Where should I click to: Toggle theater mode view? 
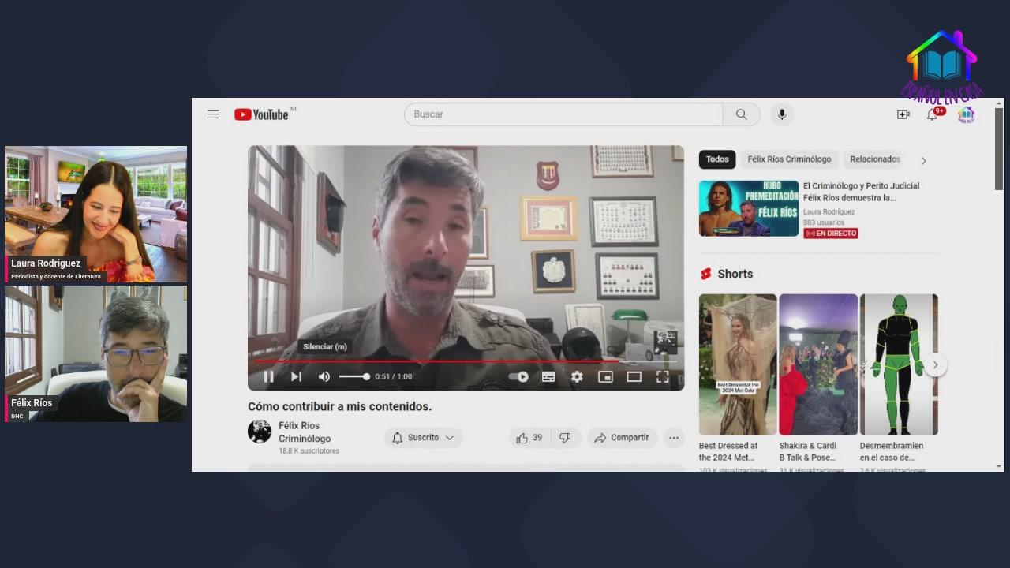(634, 377)
